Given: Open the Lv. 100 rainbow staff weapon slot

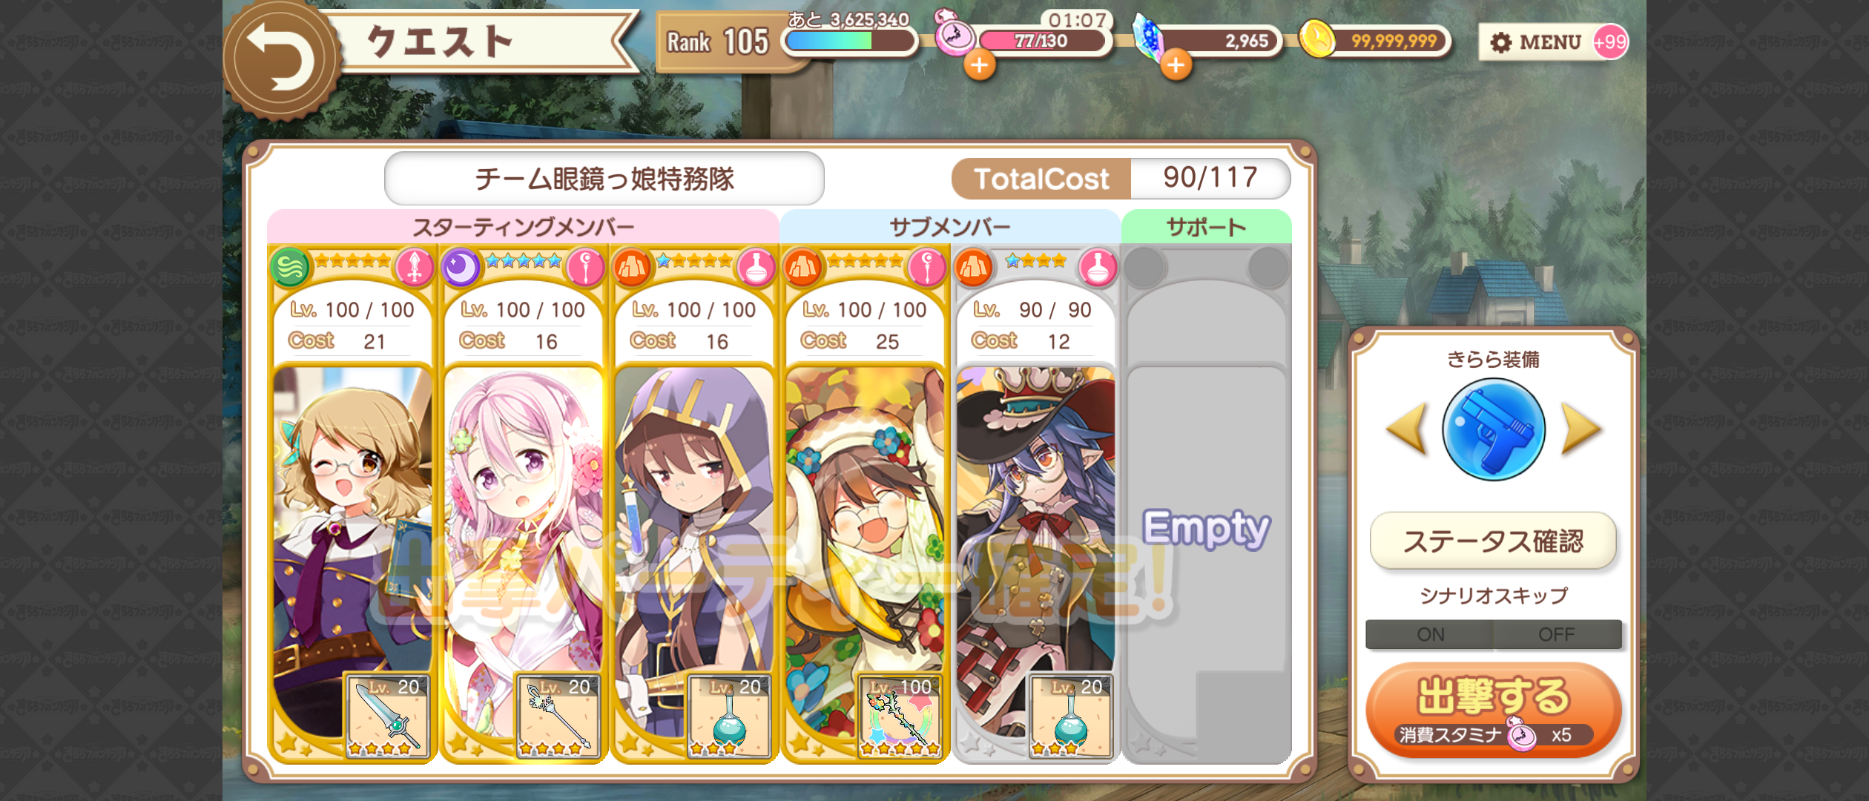Looking at the screenshot, I should point(900,716).
